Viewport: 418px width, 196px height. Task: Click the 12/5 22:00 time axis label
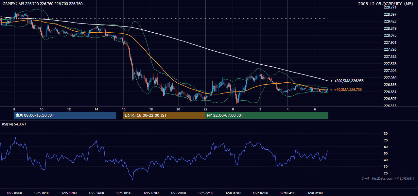[x=206, y=193]
